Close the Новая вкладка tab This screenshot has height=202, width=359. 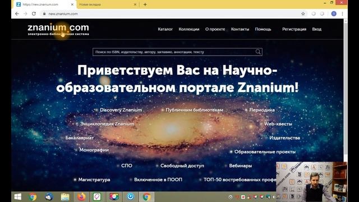click(x=135, y=4)
